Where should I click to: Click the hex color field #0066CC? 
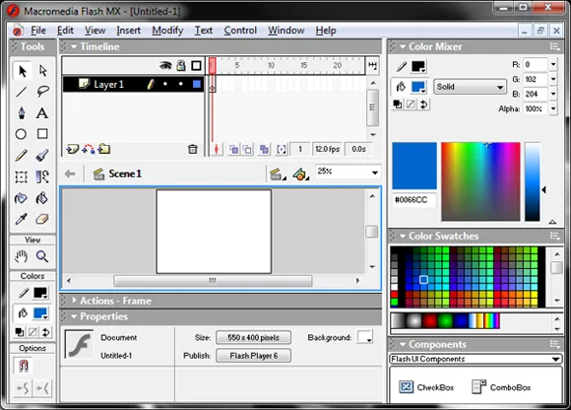(x=413, y=200)
